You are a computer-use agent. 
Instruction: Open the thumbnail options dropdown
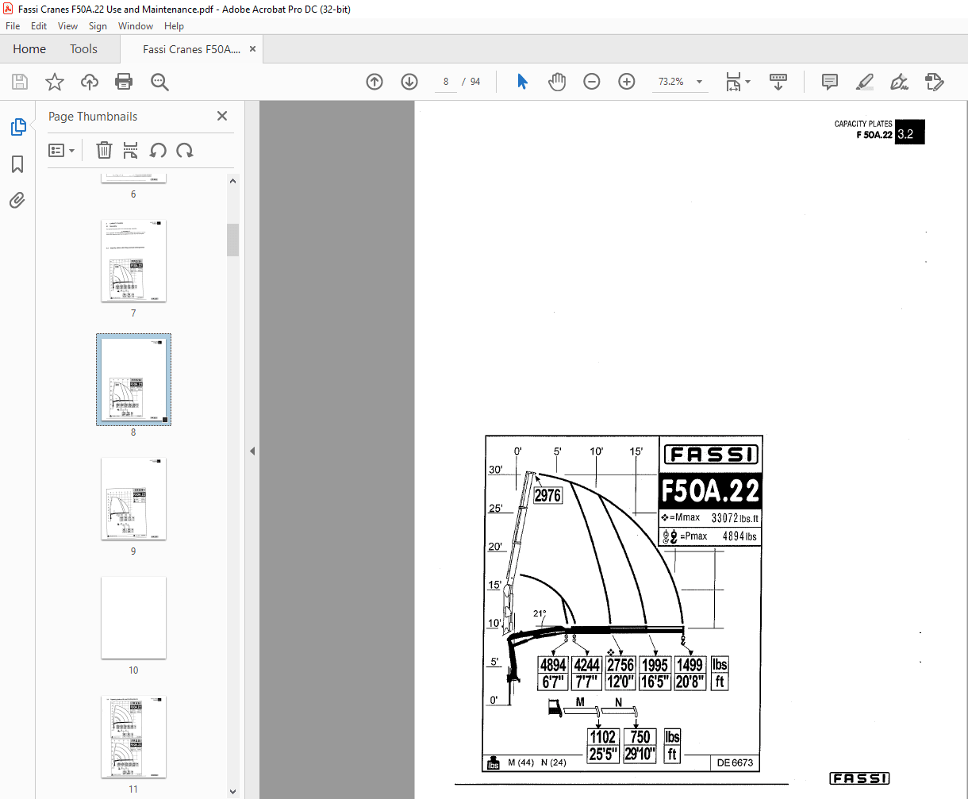[62, 150]
